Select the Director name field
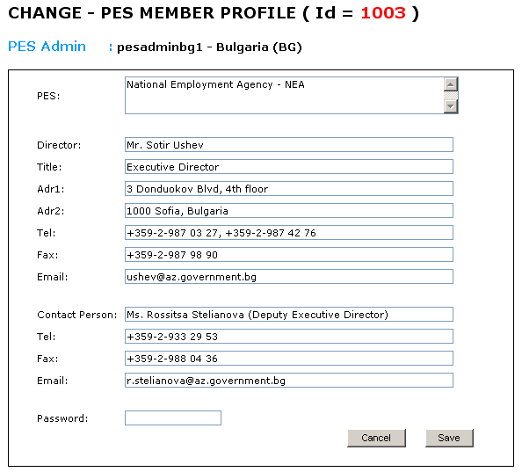This screenshot has width=522, height=472. point(289,145)
